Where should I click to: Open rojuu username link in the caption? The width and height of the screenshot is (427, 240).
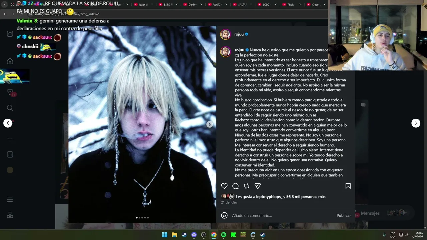click(240, 50)
